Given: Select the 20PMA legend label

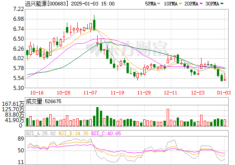Looking at the screenshot, I should (191, 4).
